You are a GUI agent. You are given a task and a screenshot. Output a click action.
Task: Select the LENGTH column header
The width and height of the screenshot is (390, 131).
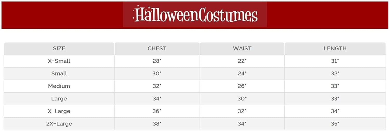point(335,48)
